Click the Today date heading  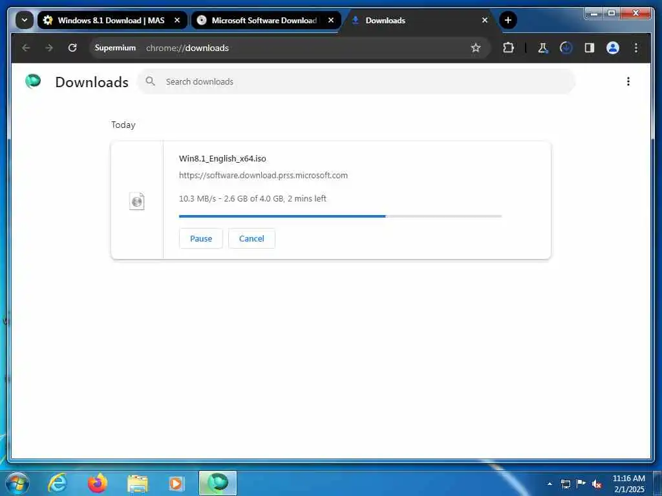click(123, 125)
